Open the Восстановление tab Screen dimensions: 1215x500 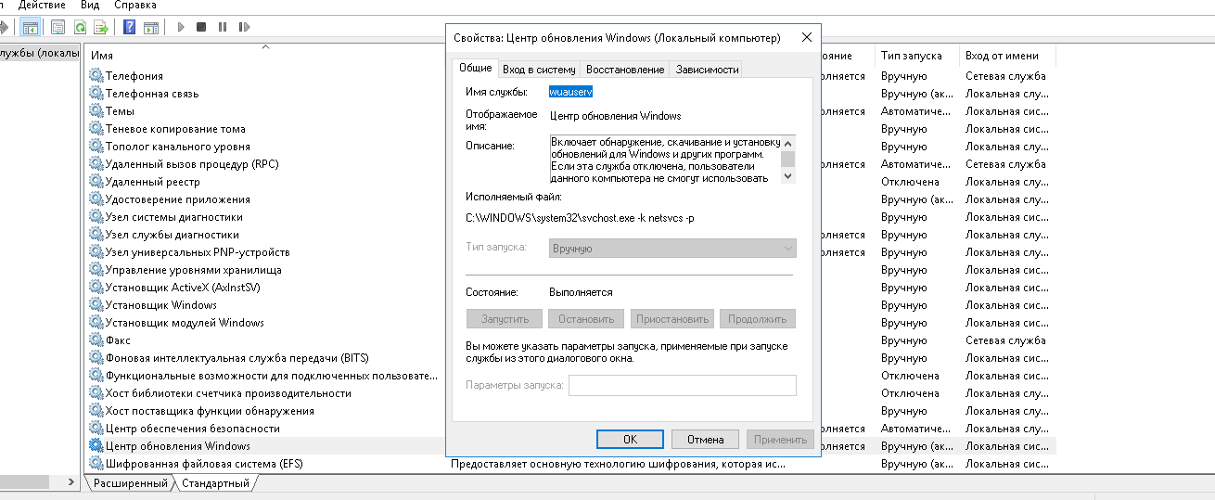pyautogui.click(x=625, y=70)
